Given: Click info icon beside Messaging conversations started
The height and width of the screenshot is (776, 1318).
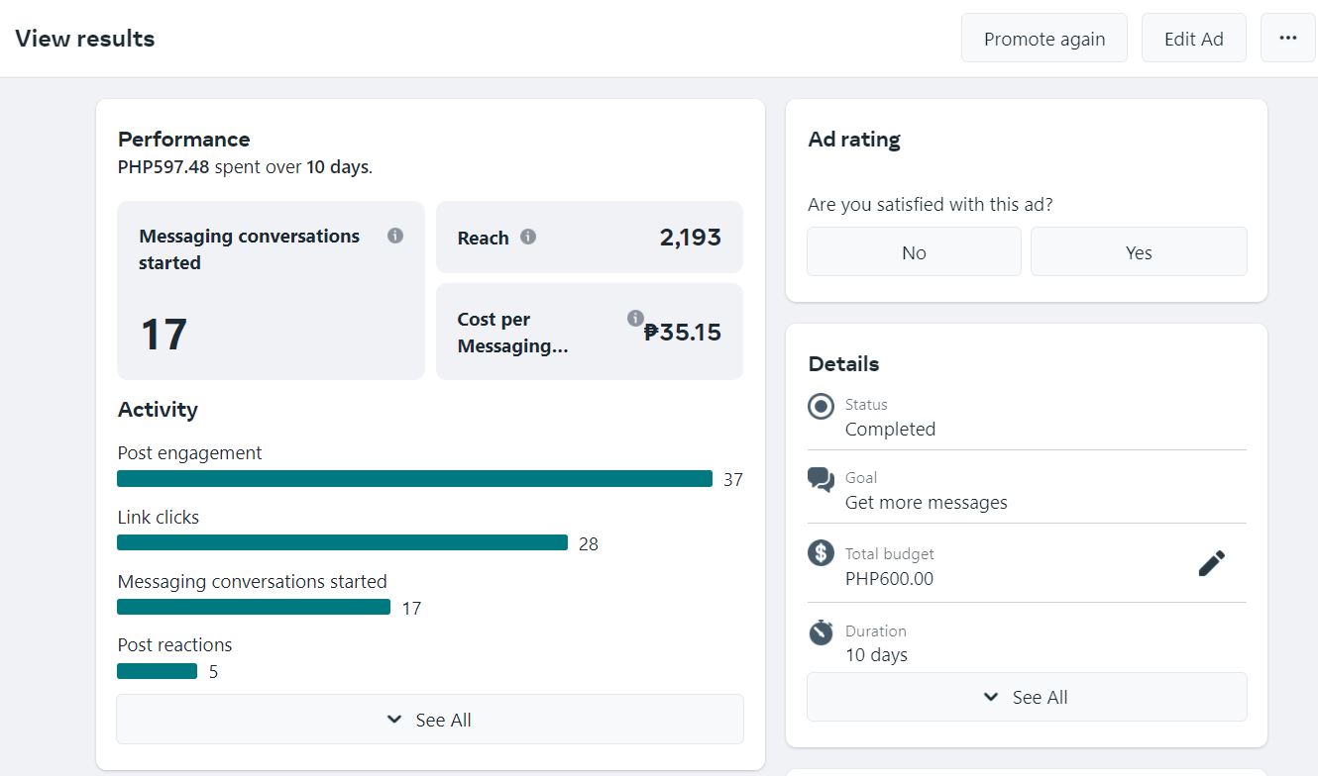Looking at the screenshot, I should (x=395, y=236).
